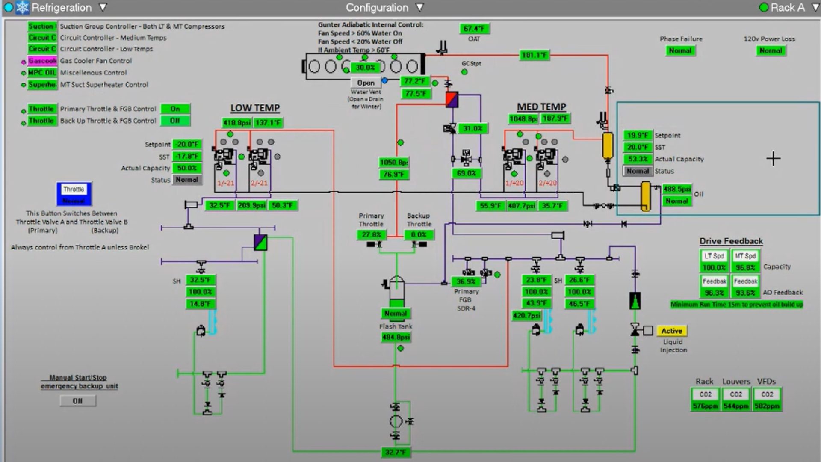Click the Primary Throttle valve icon

(x=374, y=244)
